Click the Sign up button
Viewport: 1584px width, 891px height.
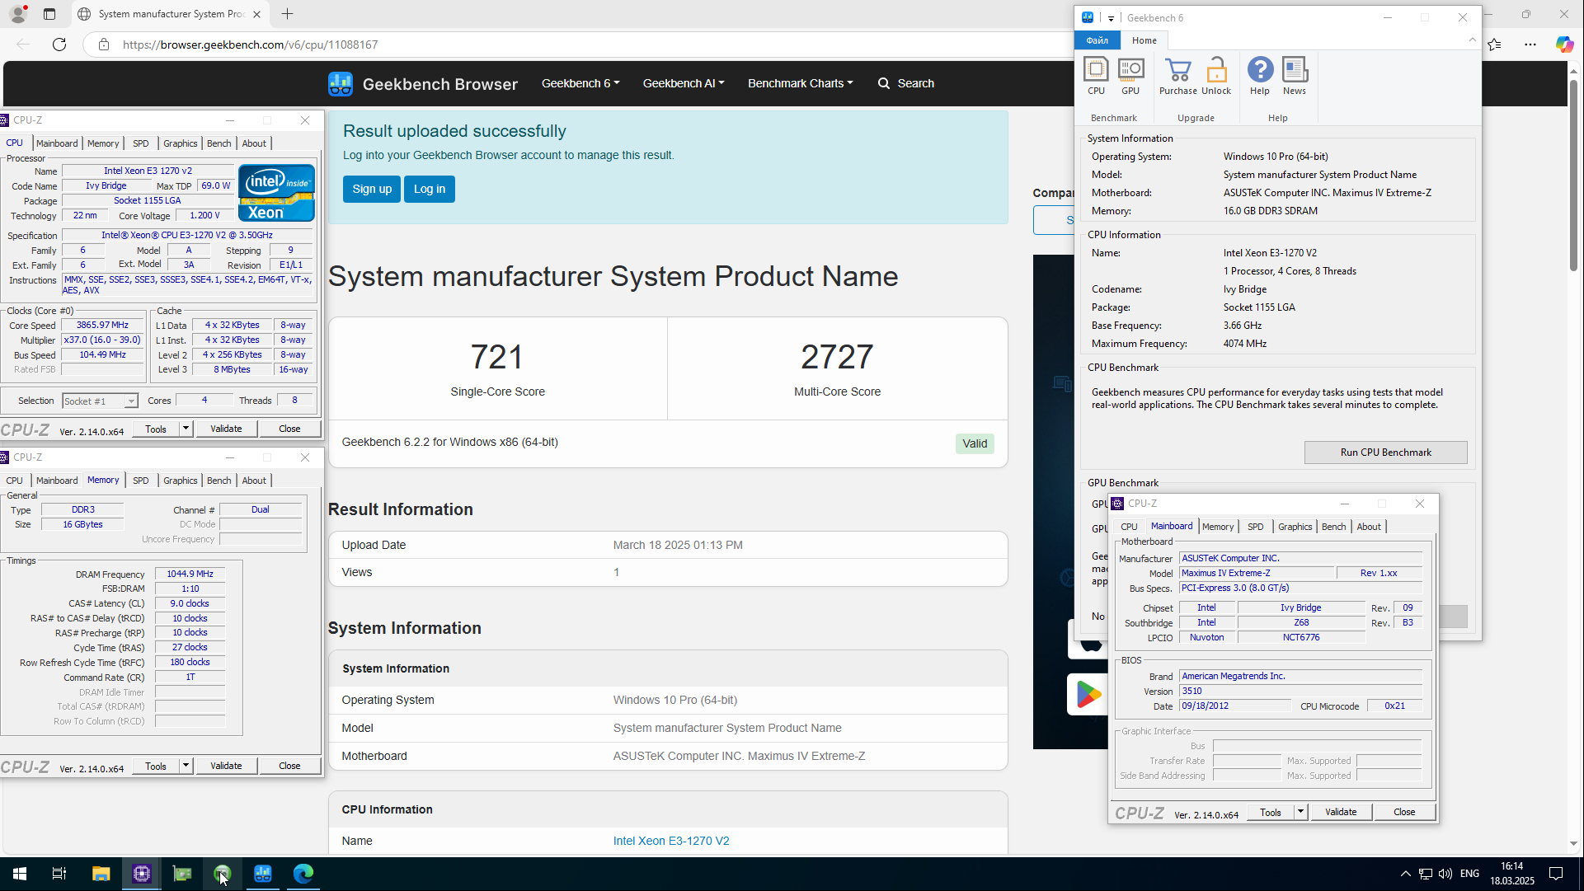(372, 189)
